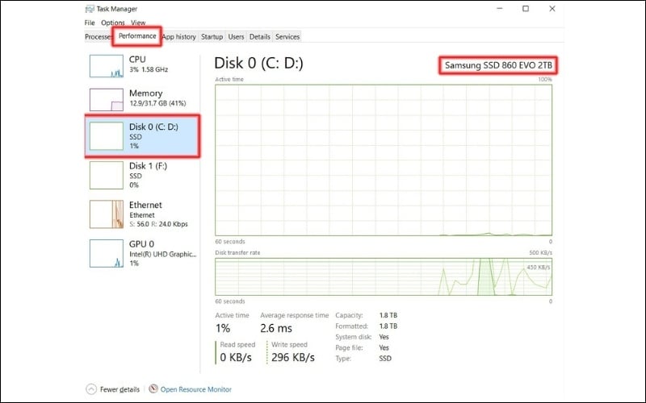Image resolution: width=646 pixels, height=403 pixels.
Task: Select the Disk 1 (F:) label
Action: pos(148,166)
